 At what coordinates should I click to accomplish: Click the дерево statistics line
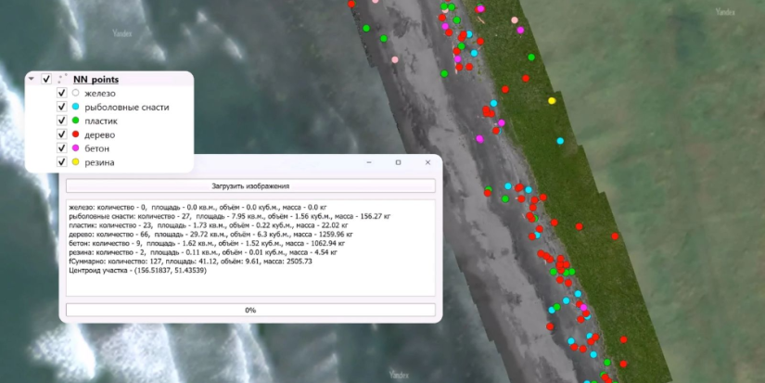[x=210, y=235]
